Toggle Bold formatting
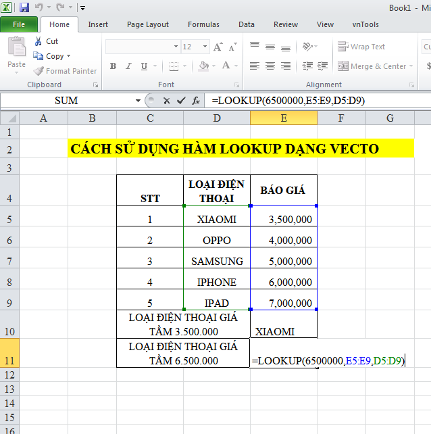 113,66
